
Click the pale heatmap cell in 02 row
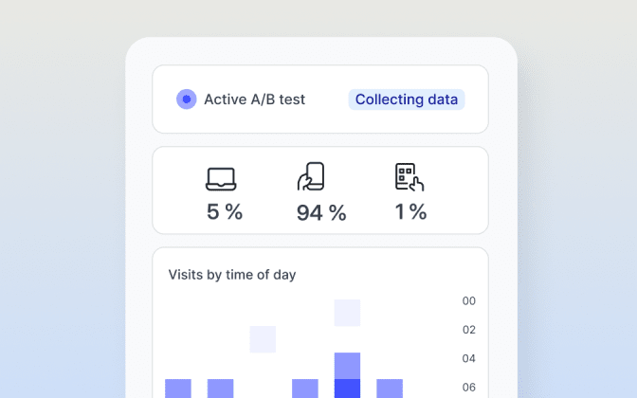pos(263,339)
